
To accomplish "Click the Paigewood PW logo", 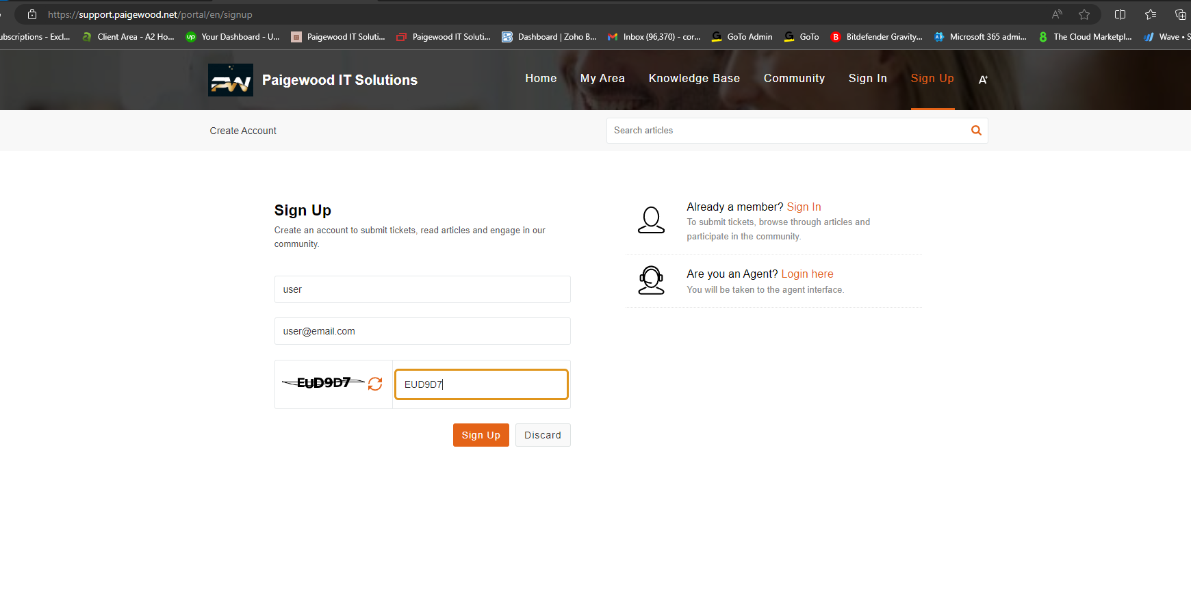I will (231, 80).
